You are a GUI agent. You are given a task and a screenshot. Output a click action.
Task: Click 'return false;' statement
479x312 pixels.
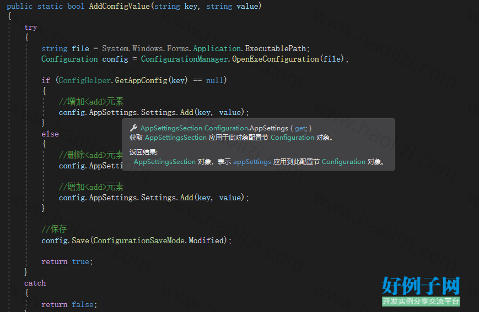pyautogui.click(x=69, y=304)
